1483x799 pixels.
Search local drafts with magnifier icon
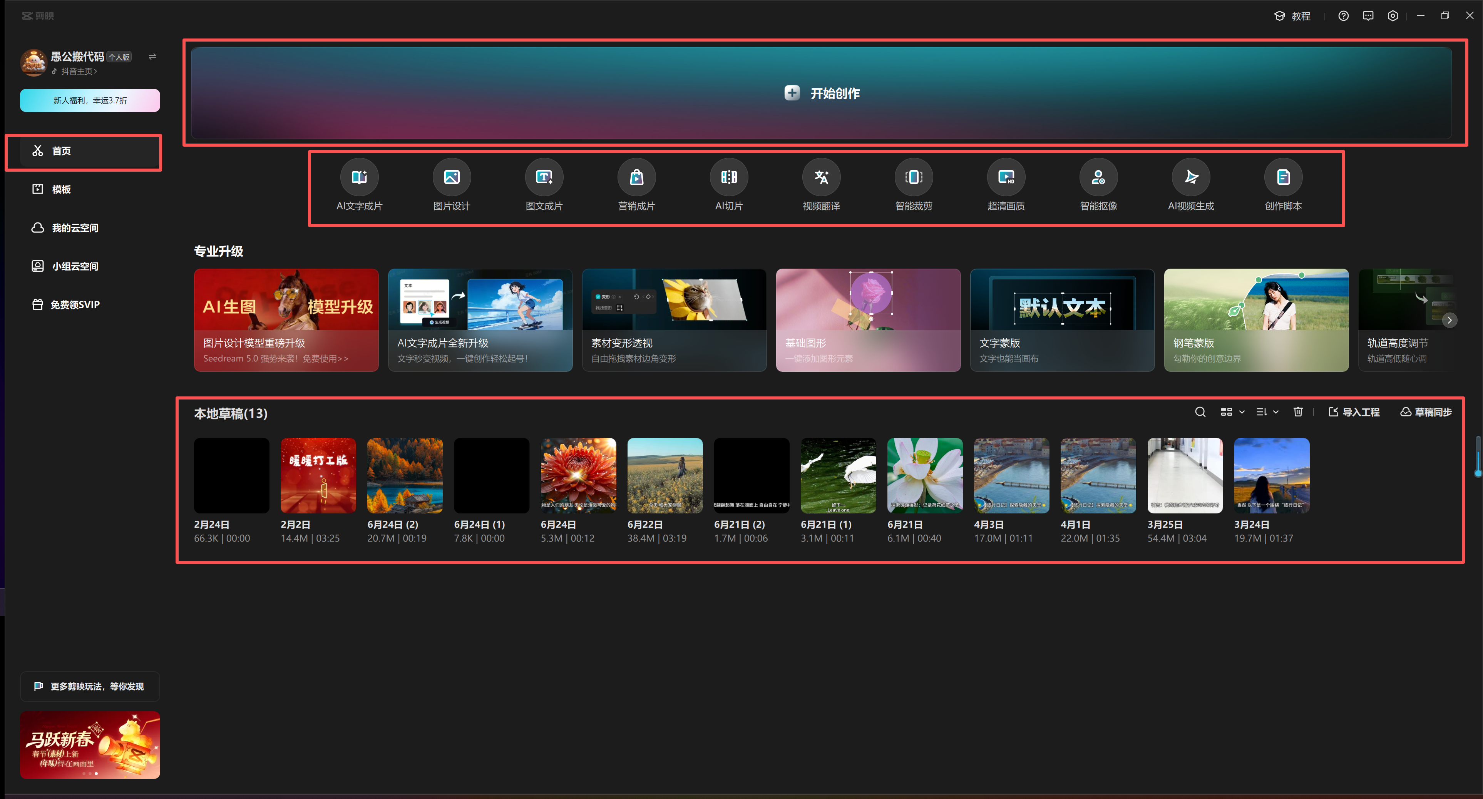point(1200,412)
